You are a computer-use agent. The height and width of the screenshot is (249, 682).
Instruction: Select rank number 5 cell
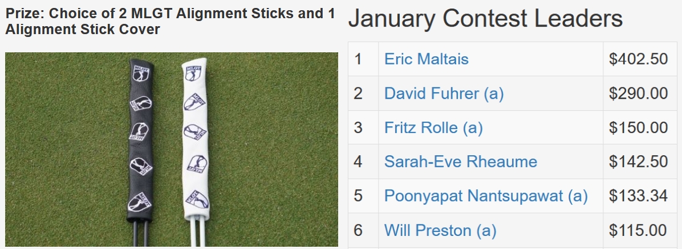pos(358,196)
